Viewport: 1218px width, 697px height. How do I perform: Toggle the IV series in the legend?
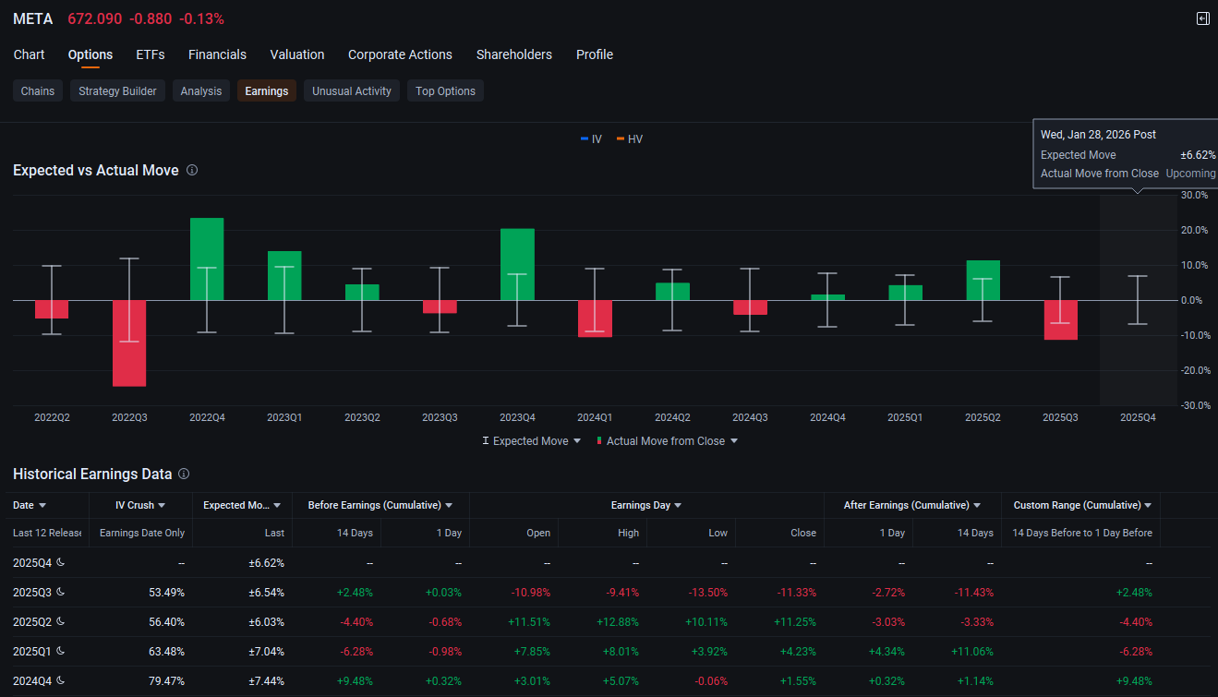pyautogui.click(x=591, y=139)
